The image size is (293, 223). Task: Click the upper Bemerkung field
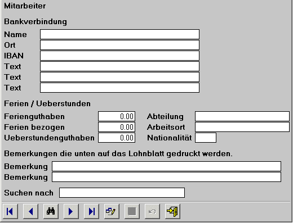coord(166,166)
